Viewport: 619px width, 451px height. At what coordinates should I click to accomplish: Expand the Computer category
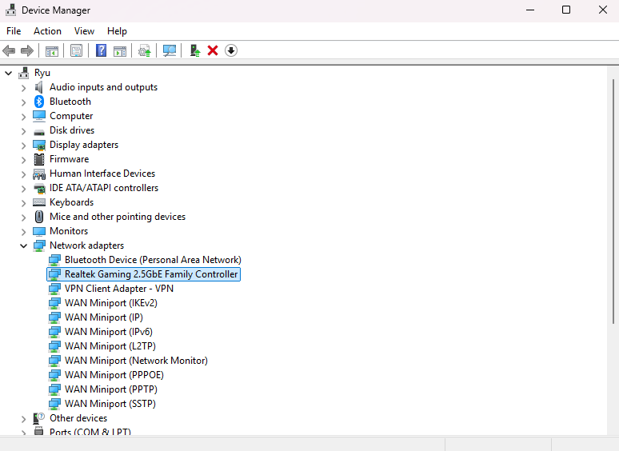pyautogui.click(x=23, y=117)
